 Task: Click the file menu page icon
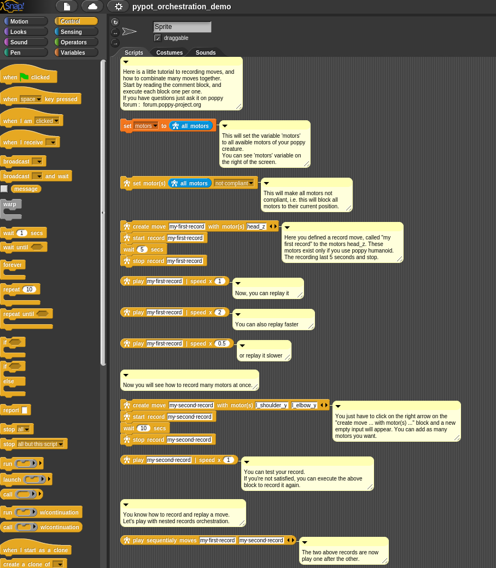(x=67, y=7)
